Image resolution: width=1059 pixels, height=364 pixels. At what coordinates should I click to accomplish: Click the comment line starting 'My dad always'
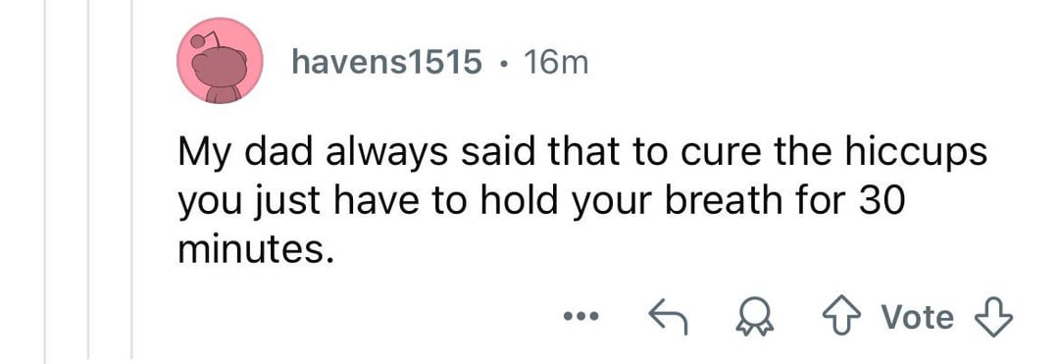(x=581, y=154)
